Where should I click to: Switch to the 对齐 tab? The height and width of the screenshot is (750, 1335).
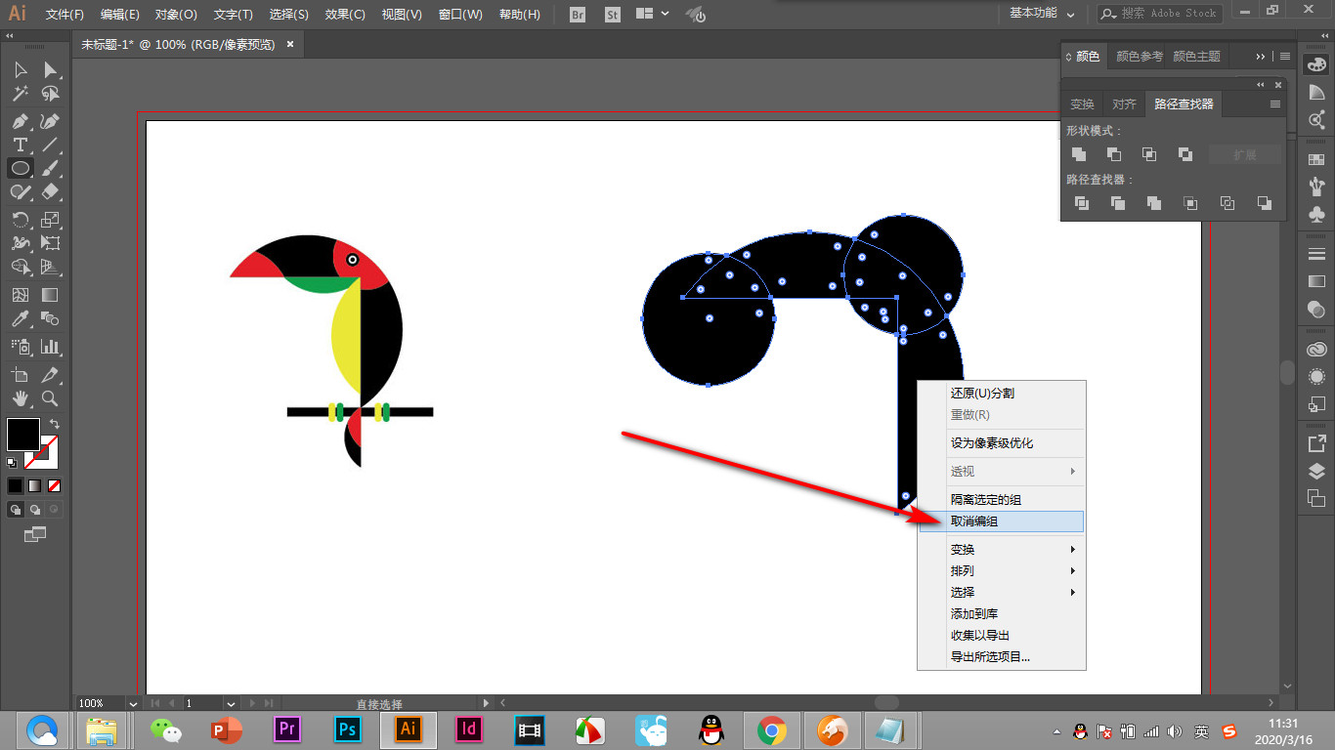pos(1125,104)
